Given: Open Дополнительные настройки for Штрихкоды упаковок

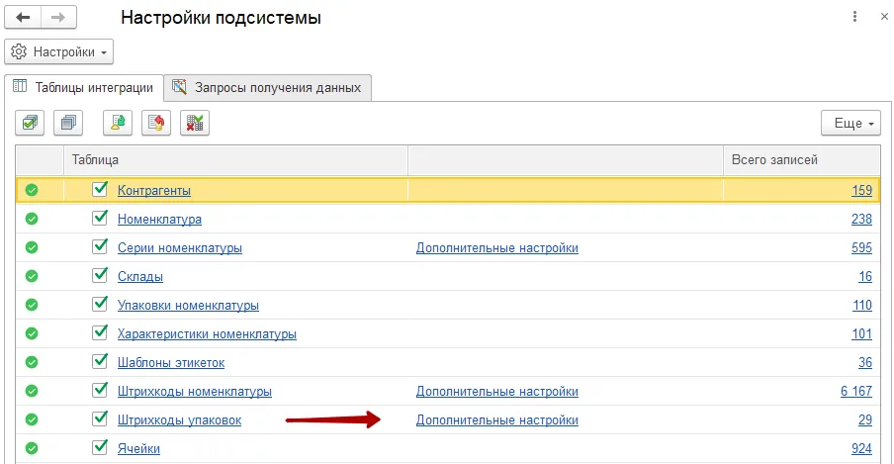Looking at the screenshot, I should pos(496,420).
